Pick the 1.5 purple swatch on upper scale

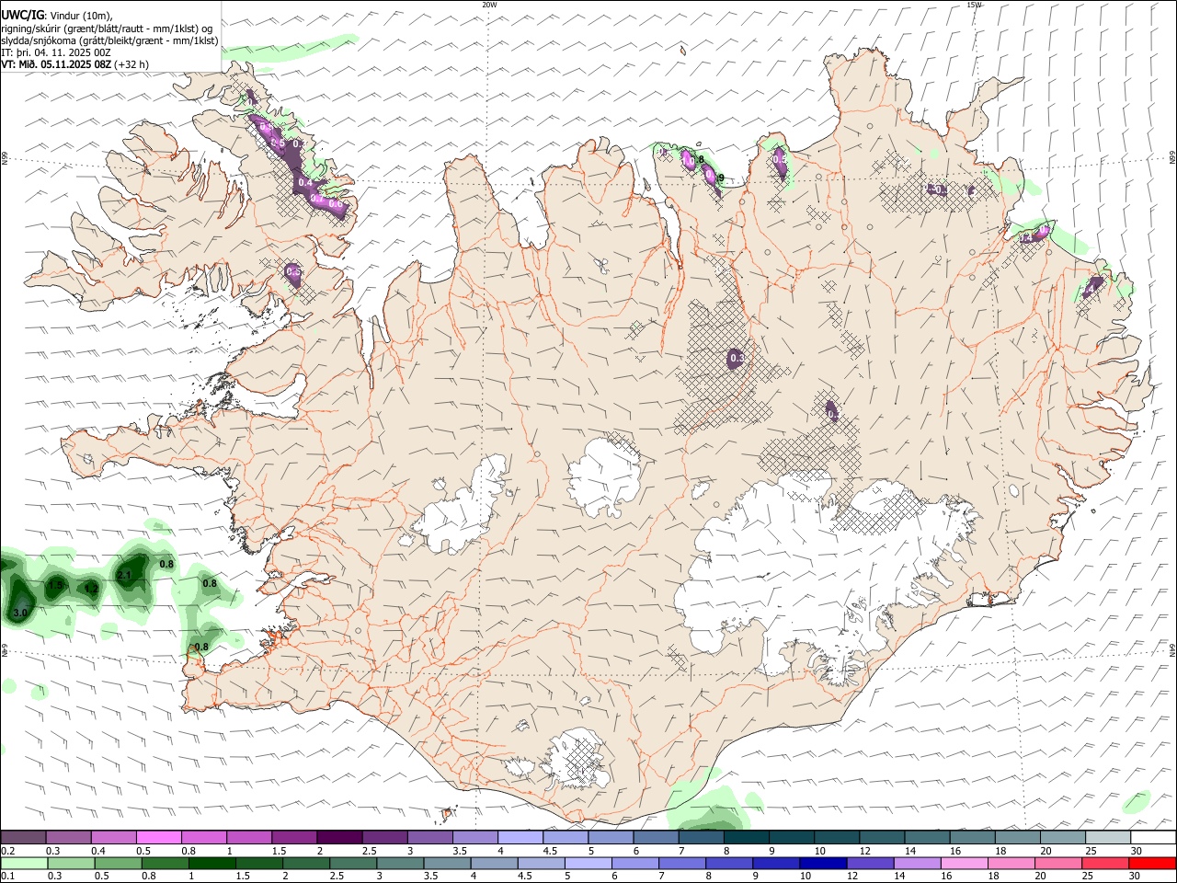coord(294,837)
